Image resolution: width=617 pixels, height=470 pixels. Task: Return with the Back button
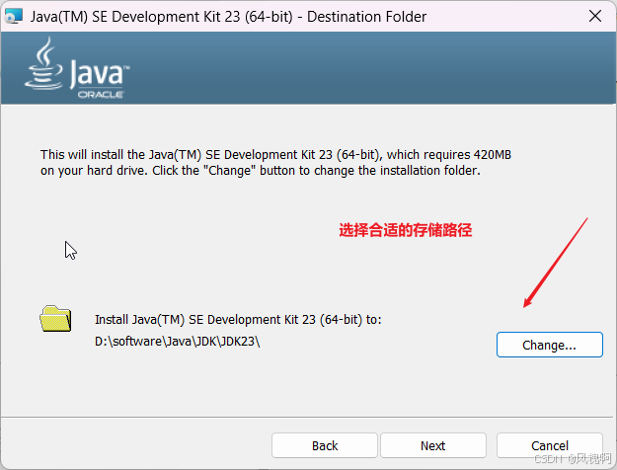coord(325,445)
